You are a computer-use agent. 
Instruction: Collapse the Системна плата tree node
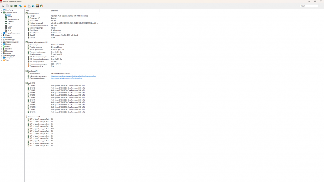[x=1, y=12]
